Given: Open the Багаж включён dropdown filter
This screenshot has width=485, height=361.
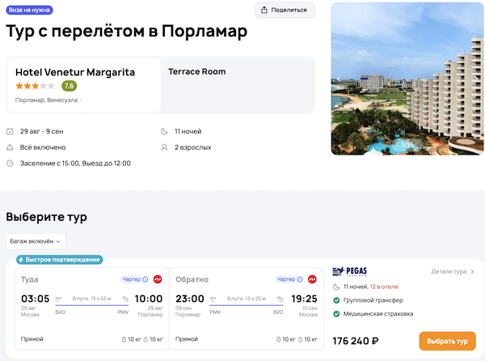Looking at the screenshot, I should [x=36, y=240].
